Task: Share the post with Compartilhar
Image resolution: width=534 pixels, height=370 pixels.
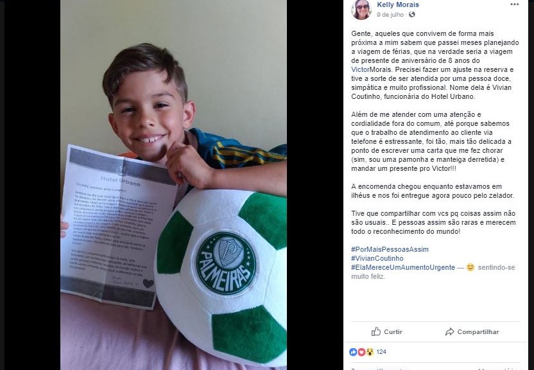Action: [472, 331]
